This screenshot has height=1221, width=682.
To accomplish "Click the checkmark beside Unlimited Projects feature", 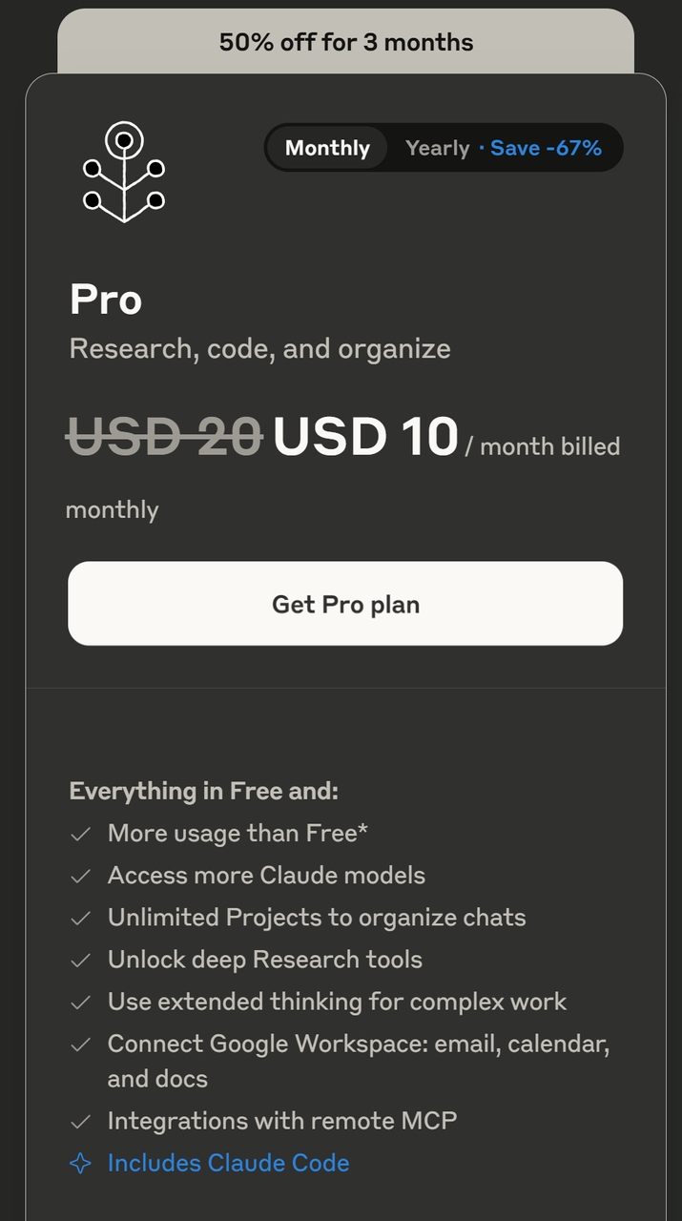I will (x=80, y=917).
